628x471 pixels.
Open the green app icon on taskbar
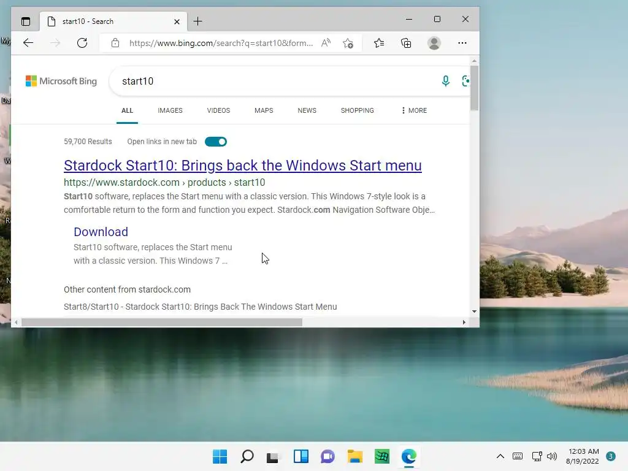point(381,456)
